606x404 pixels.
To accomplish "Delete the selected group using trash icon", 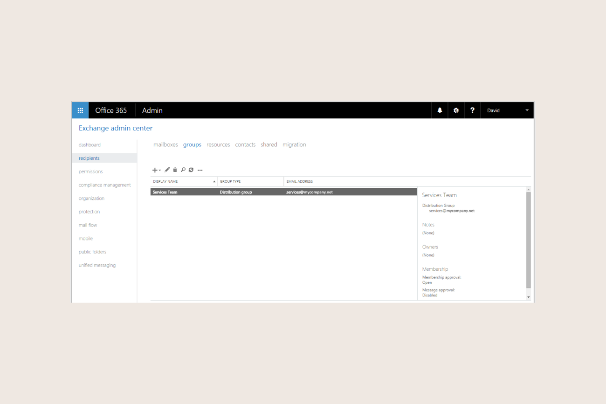I will click(x=175, y=170).
